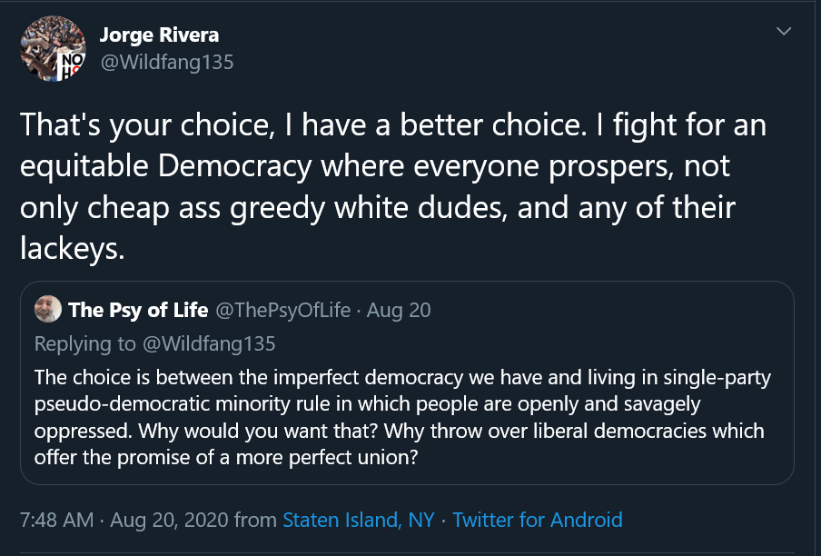Click the Jorge Rivera display name
Image resolution: width=821 pixels, height=556 pixels.
pyautogui.click(x=159, y=35)
